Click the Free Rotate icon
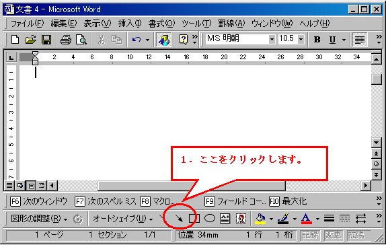This screenshot has height=245, width=386. (x=78, y=219)
